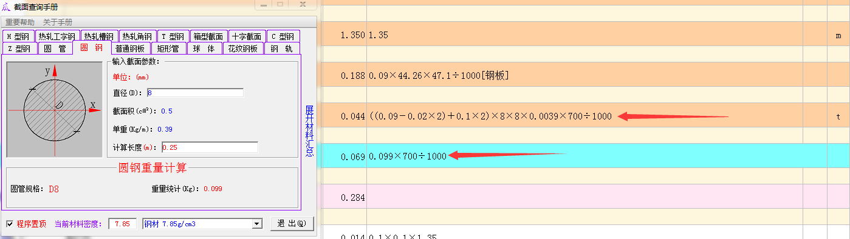Switch to the Z 型钢 tab
The width and height of the screenshot is (850, 239).
(19, 49)
